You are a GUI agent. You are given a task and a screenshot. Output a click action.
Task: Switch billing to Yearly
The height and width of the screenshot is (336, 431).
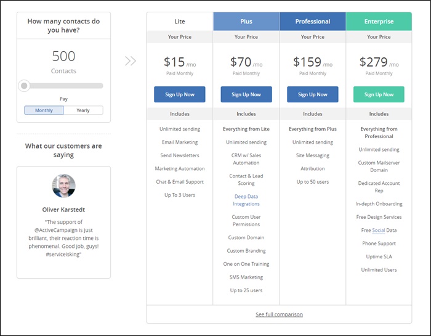pyautogui.click(x=83, y=110)
